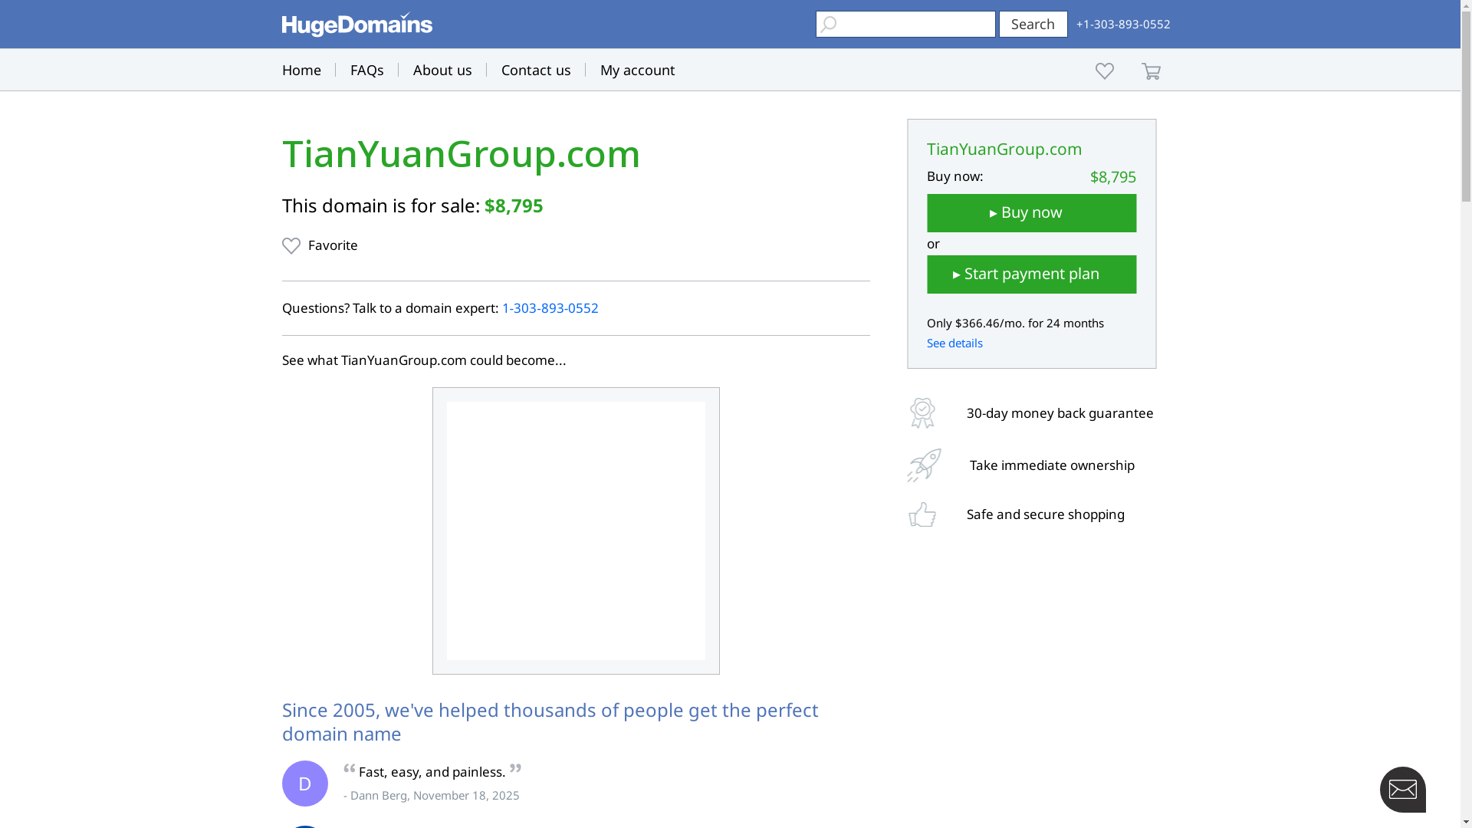The height and width of the screenshot is (828, 1472).
Task: Call domain expert 1-303-893-0552 link
Action: [x=550, y=308]
